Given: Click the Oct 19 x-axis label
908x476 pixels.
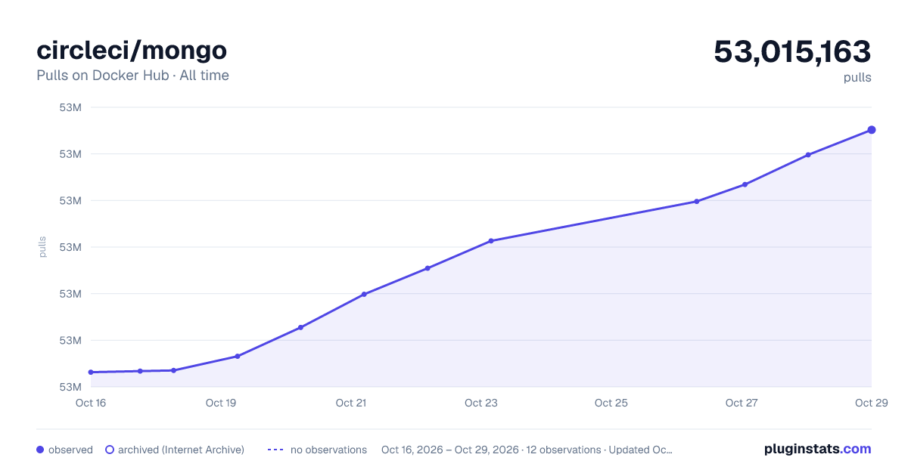Looking at the screenshot, I should pos(221,403).
